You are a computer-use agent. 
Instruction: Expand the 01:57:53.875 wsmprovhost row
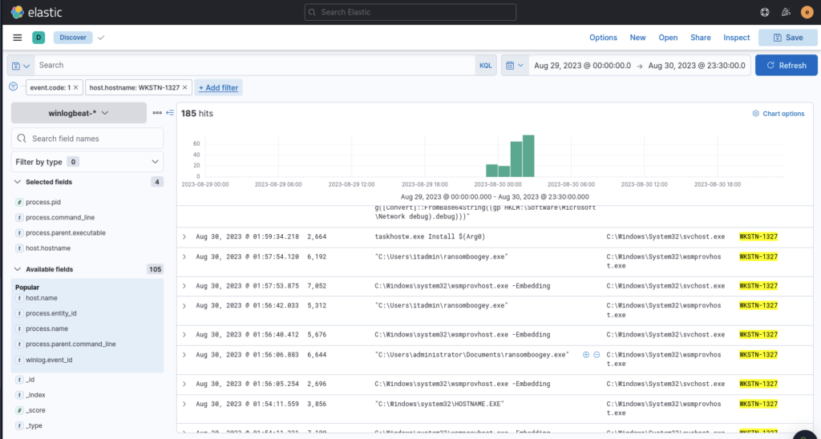(184, 286)
